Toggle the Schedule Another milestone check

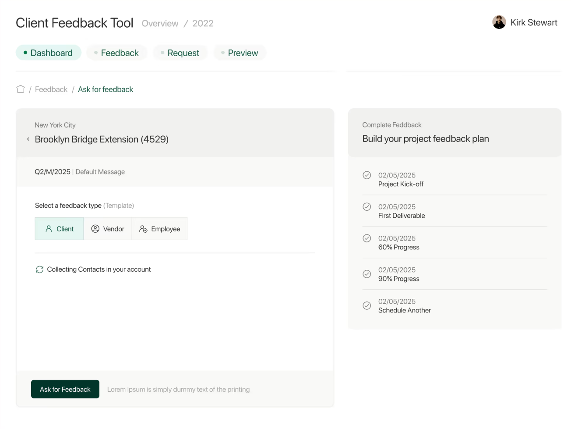367,305
